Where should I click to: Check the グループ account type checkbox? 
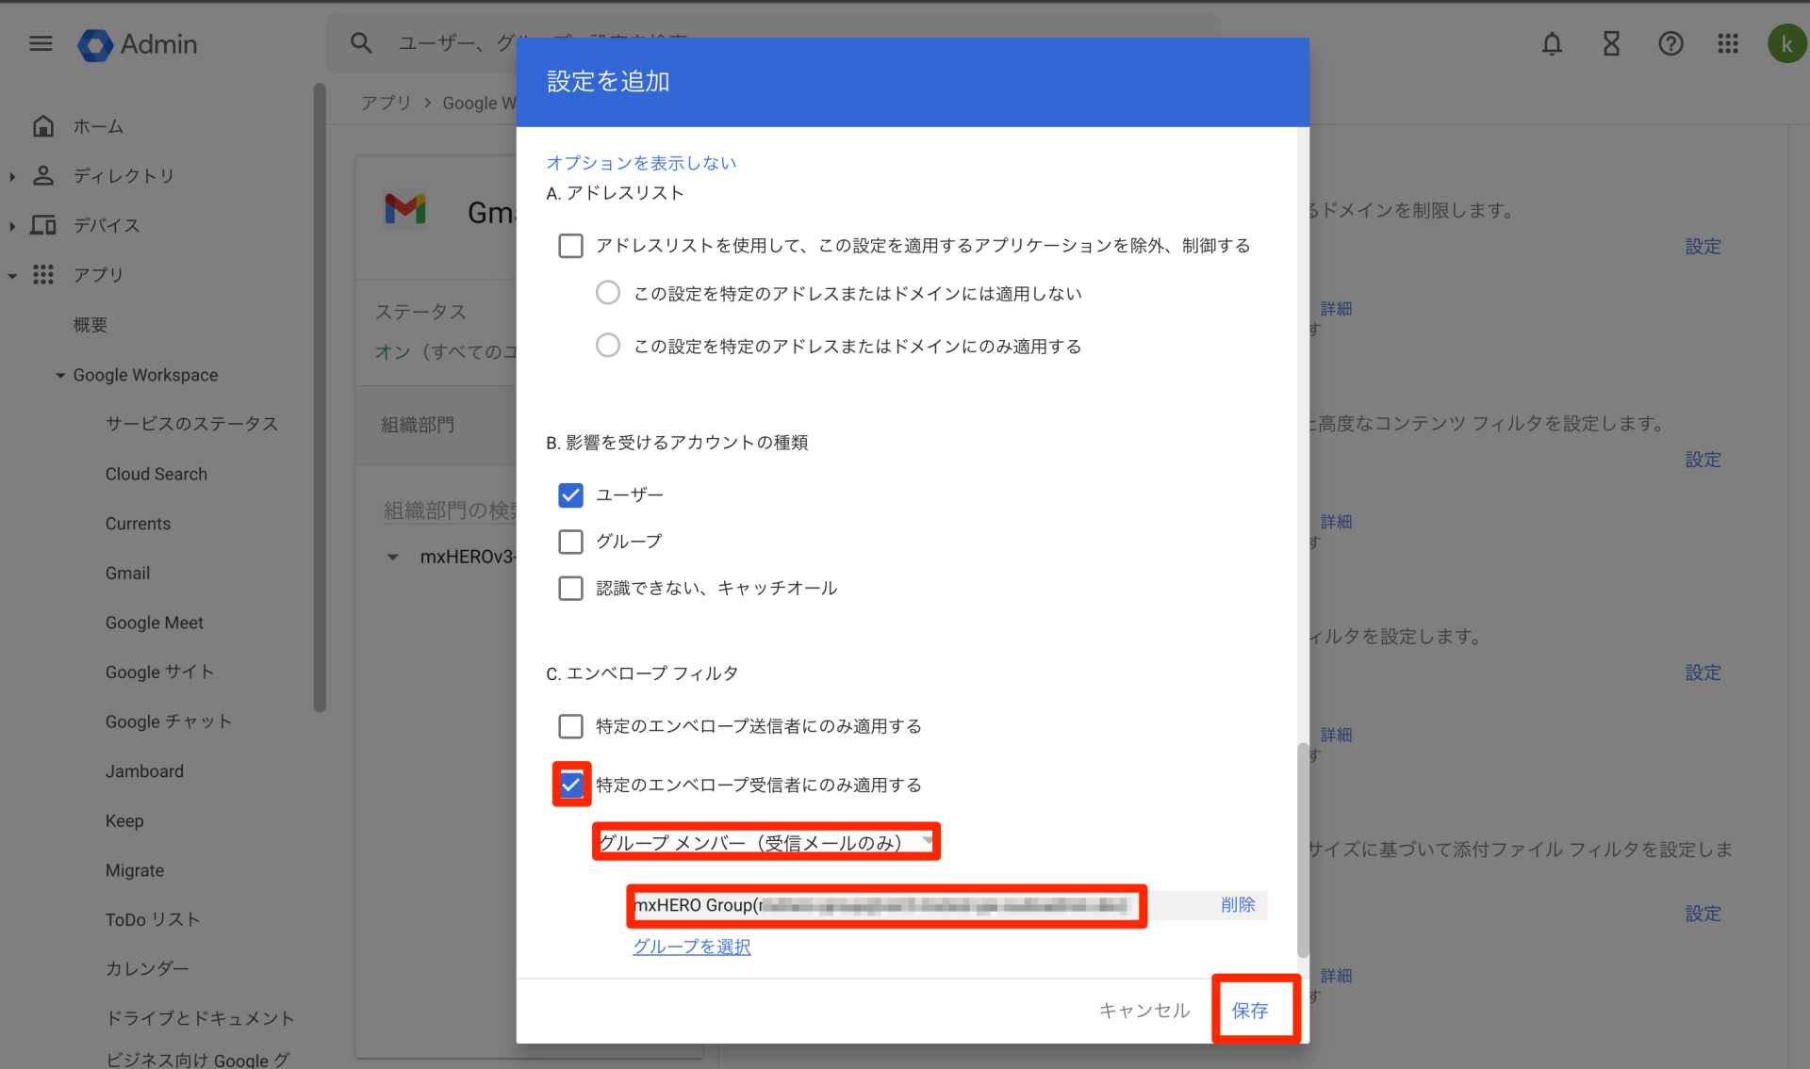[570, 542]
